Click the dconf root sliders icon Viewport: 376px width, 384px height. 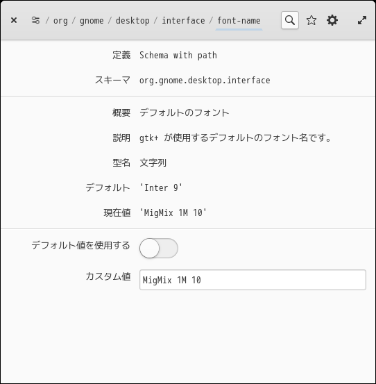click(x=35, y=20)
